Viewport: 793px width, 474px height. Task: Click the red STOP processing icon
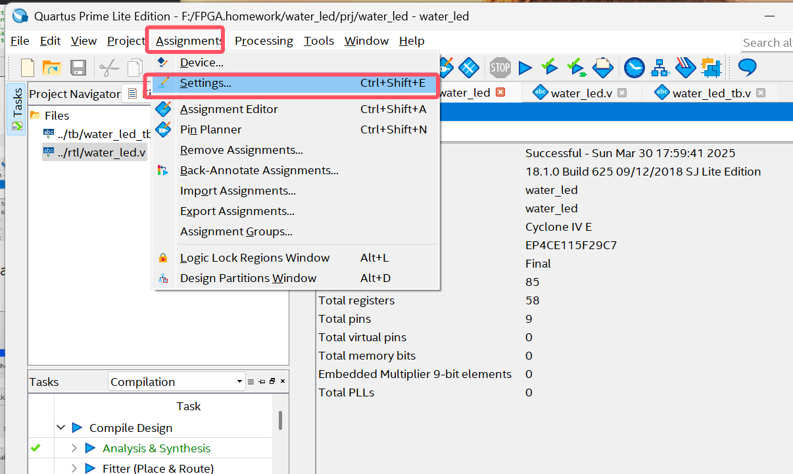click(x=500, y=67)
